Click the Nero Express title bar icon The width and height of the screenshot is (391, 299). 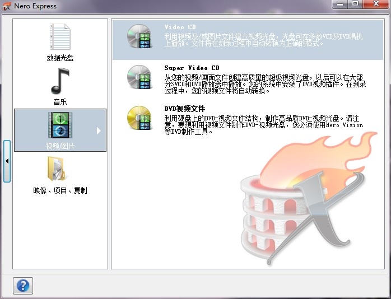pos(7,6)
